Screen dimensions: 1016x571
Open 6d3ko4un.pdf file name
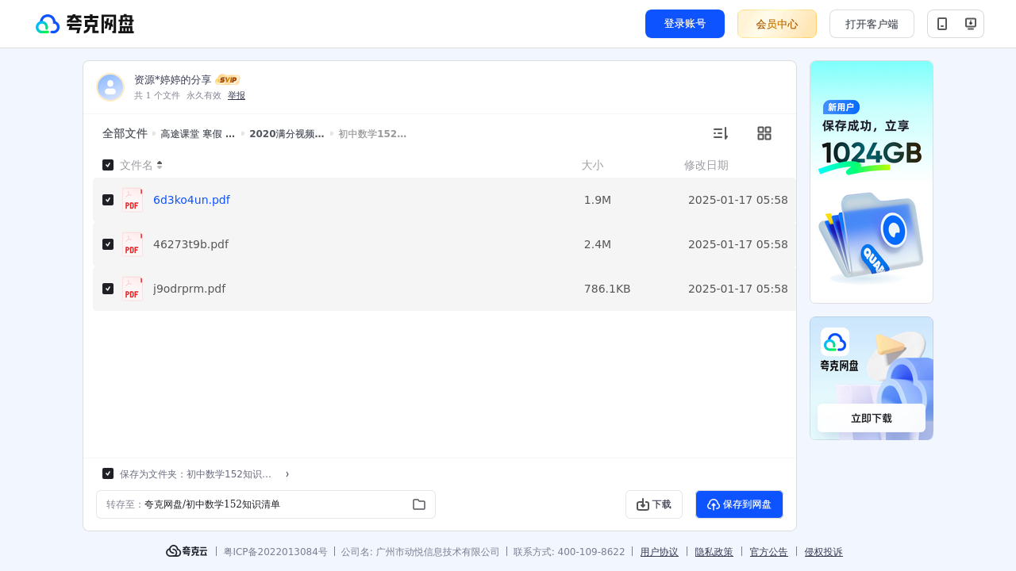tap(191, 200)
